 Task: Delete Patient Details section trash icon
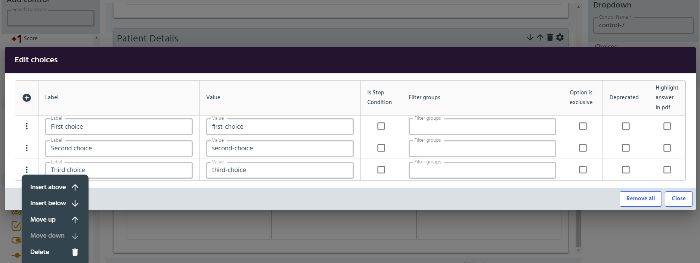(x=550, y=37)
